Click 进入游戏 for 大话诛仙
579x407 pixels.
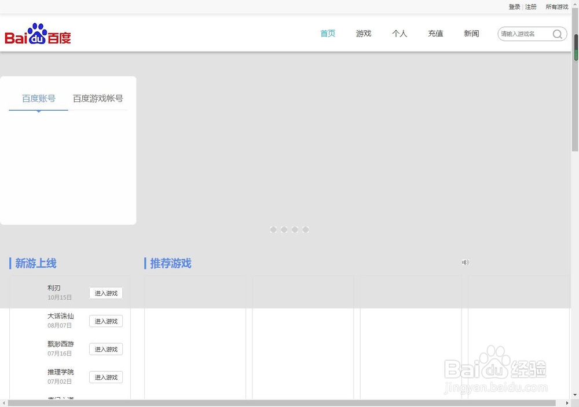(x=106, y=321)
